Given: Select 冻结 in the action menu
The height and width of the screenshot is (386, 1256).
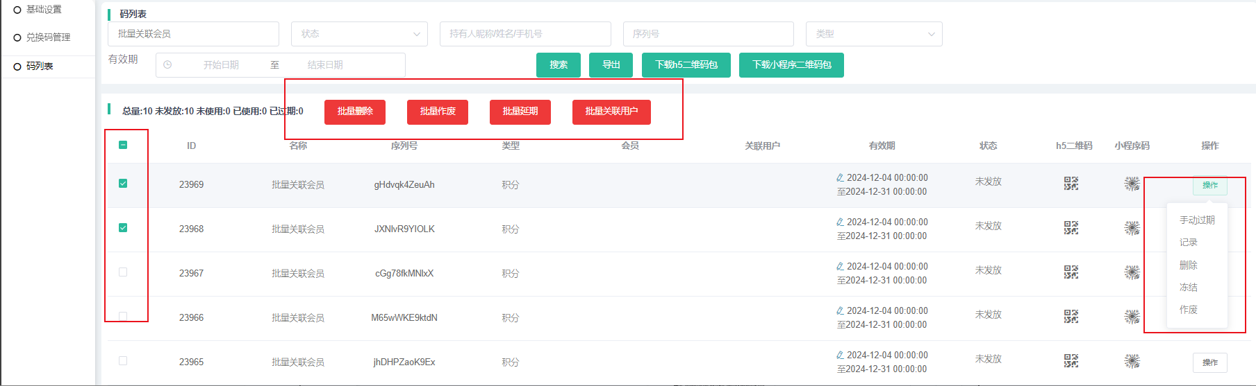Looking at the screenshot, I should point(1188,288).
